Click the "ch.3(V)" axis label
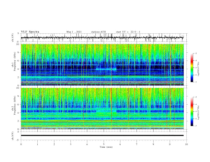Image resolution: width=210 pixels, height=162 pixels. [x=13, y=136]
